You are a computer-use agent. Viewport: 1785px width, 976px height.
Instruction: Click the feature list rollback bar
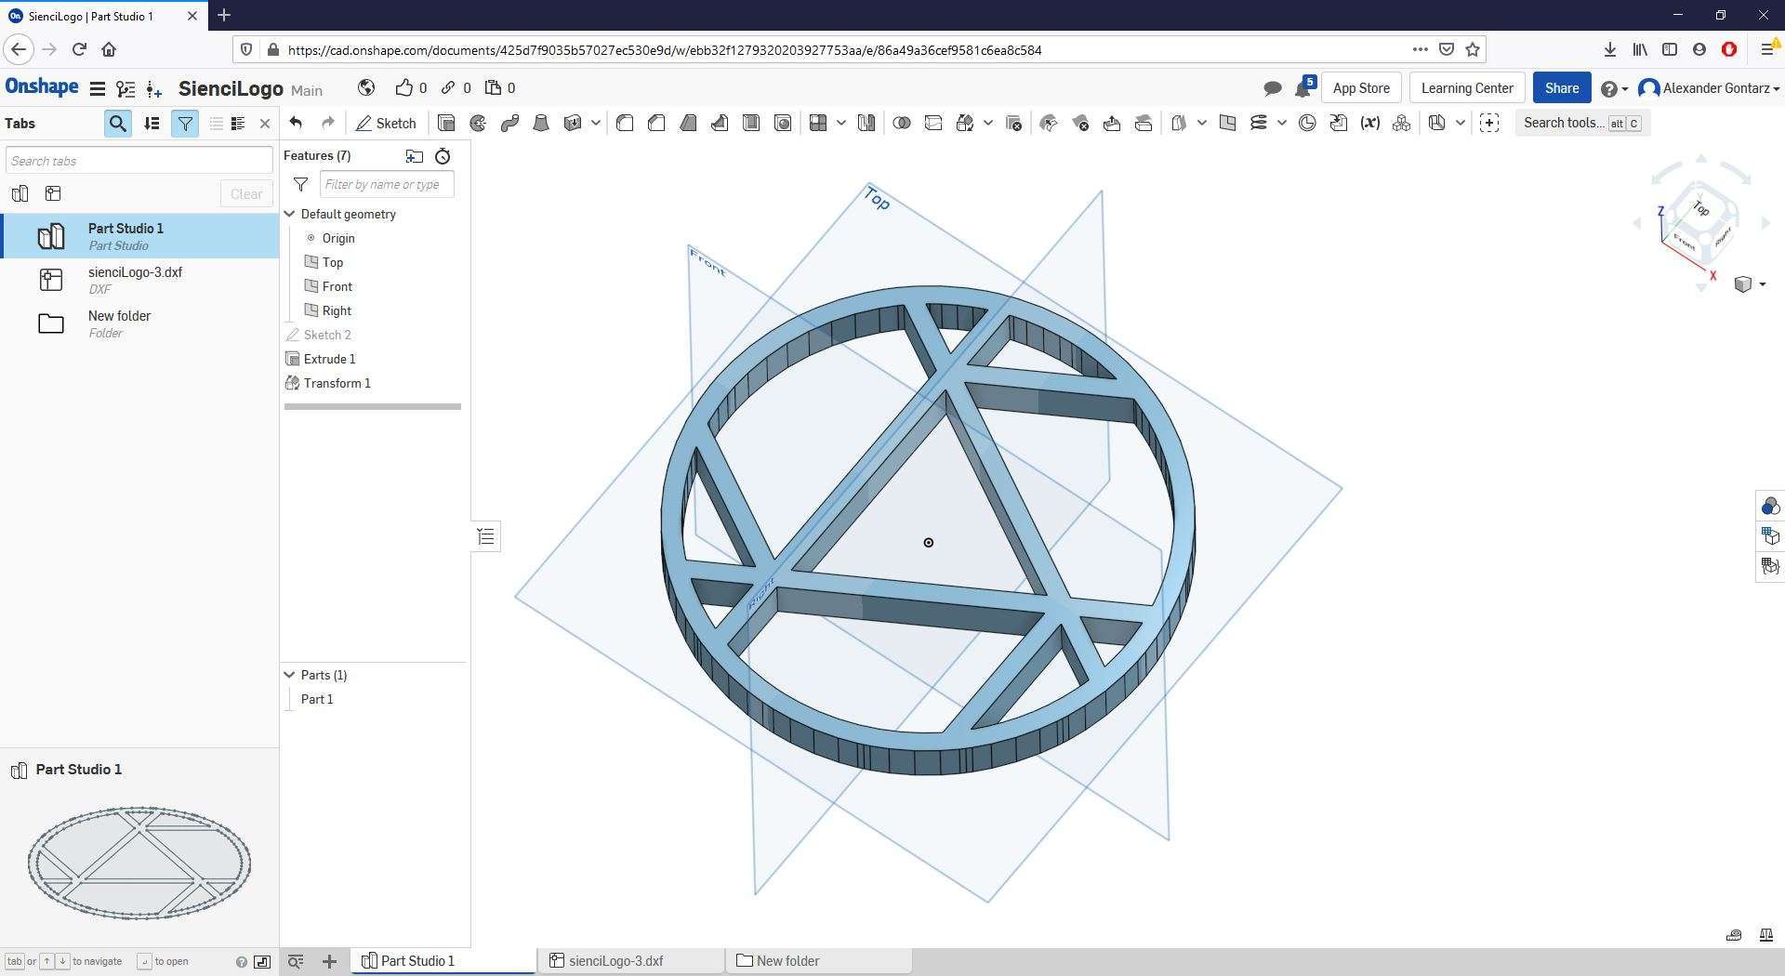[x=373, y=406]
